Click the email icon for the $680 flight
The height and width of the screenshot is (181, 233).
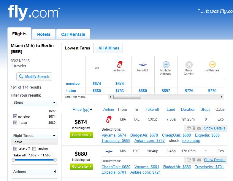(x=199, y=160)
